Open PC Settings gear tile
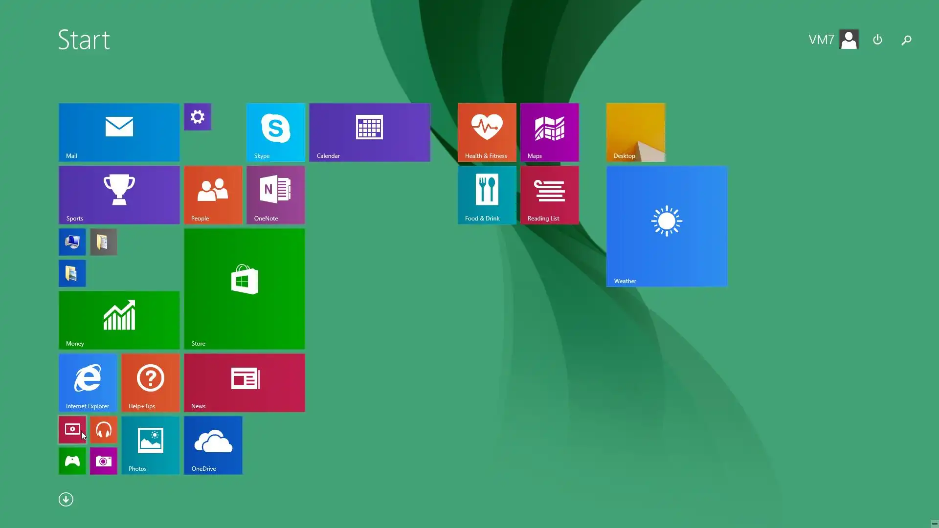939x528 pixels. 198,117
